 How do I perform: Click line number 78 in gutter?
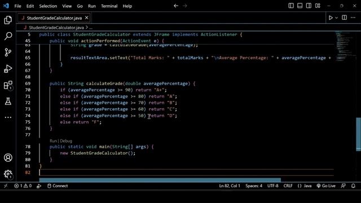click(28, 147)
